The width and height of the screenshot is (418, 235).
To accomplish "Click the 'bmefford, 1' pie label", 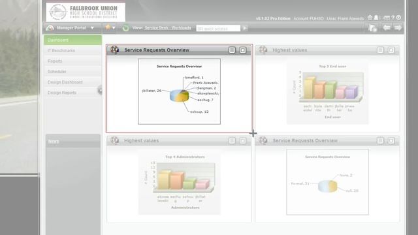I will (195, 78).
